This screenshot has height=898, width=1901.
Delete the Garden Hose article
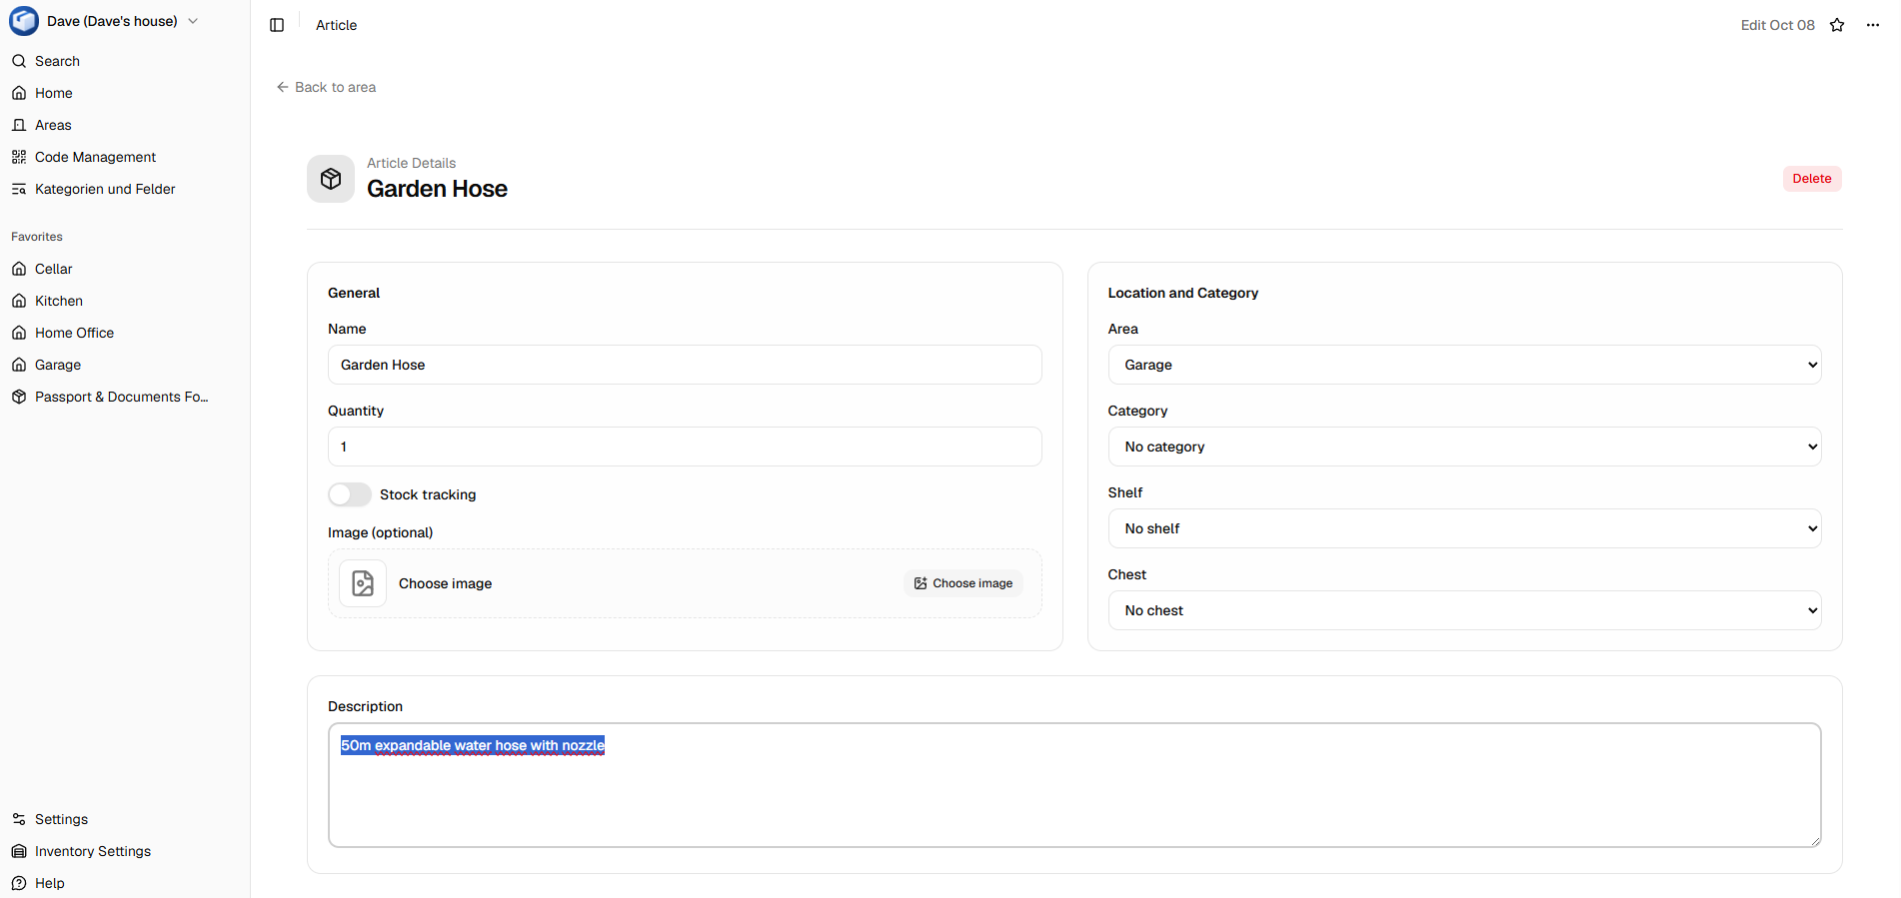pyautogui.click(x=1812, y=179)
